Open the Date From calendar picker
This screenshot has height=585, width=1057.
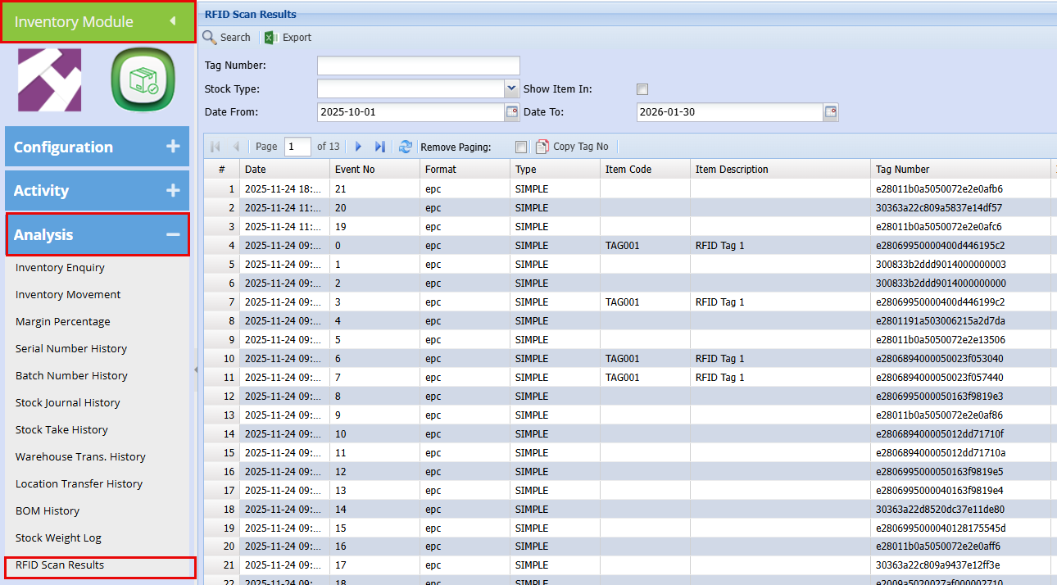tap(512, 112)
